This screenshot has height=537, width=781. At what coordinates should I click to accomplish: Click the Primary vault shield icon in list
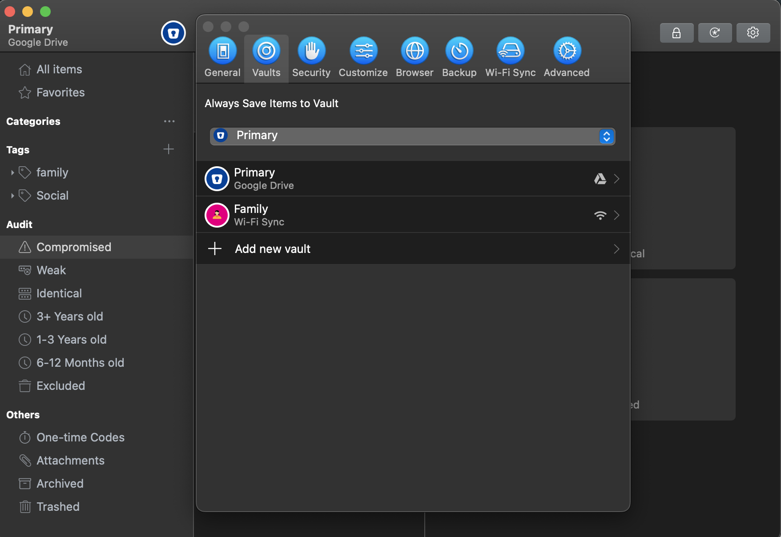click(x=217, y=179)
